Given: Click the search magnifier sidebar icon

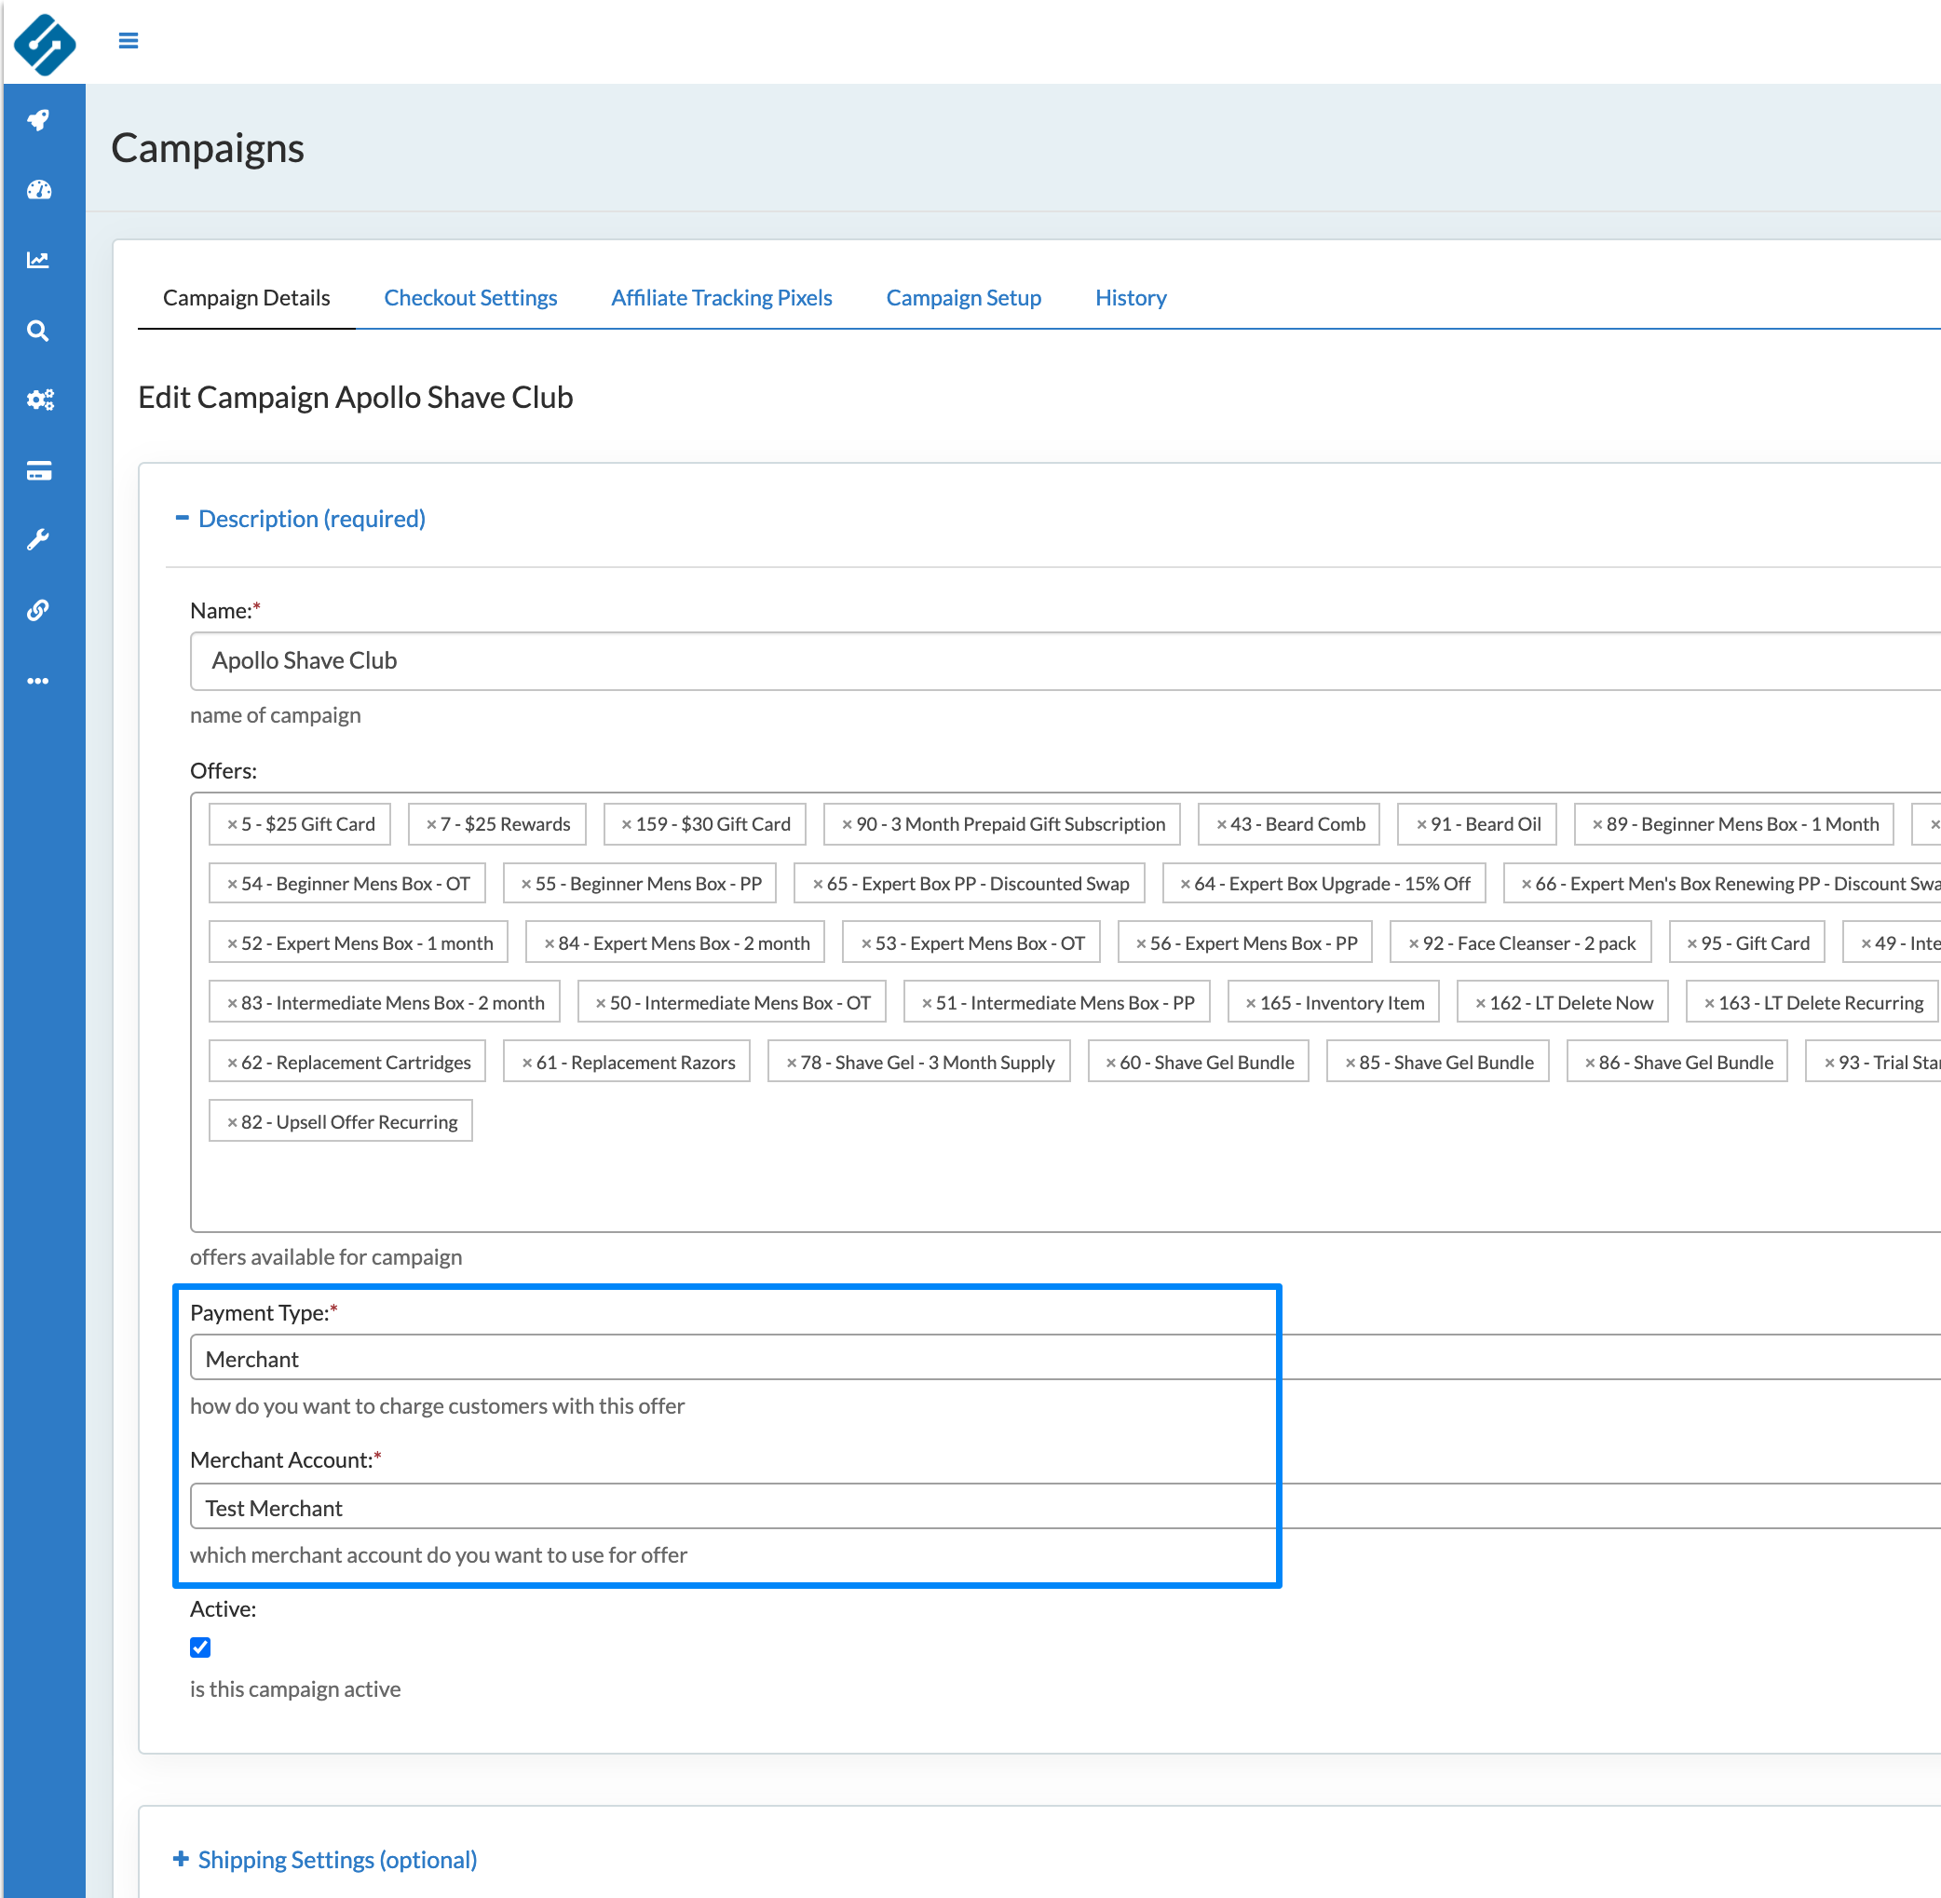Looking at the screenshot, I should pos(39,331).
